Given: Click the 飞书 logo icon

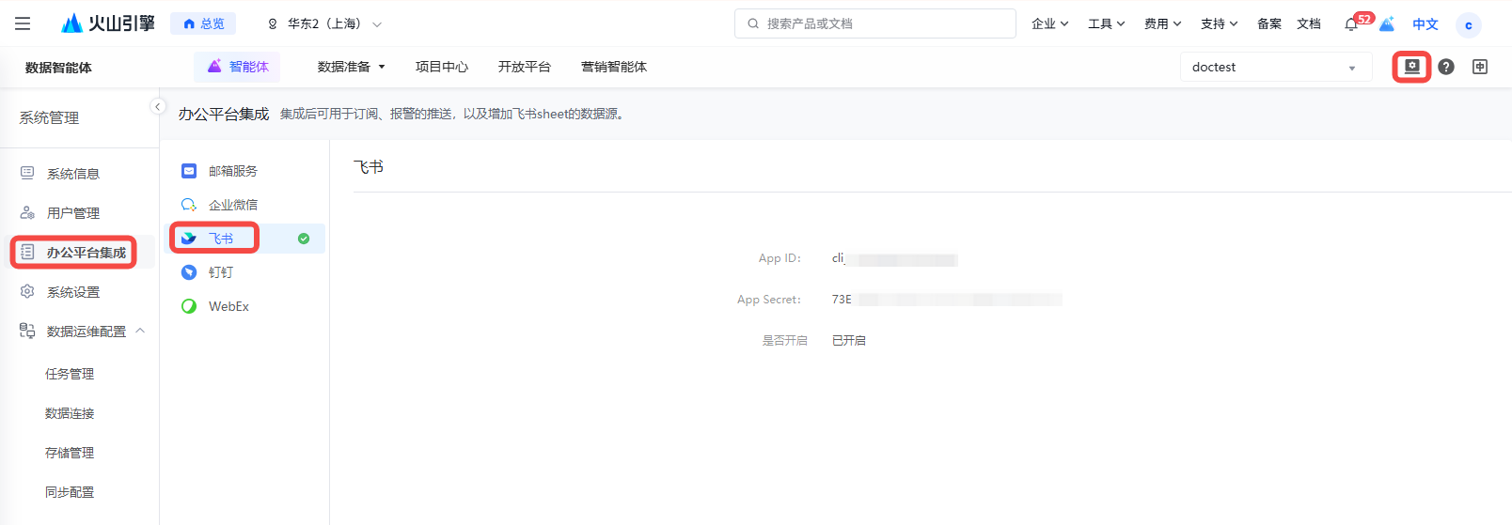Looking at the screenshot, I should pos(189,239).
